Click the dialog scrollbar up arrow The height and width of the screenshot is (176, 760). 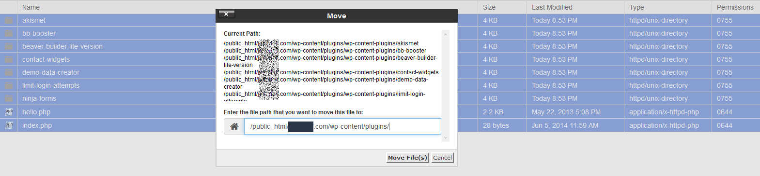[446, 34]
